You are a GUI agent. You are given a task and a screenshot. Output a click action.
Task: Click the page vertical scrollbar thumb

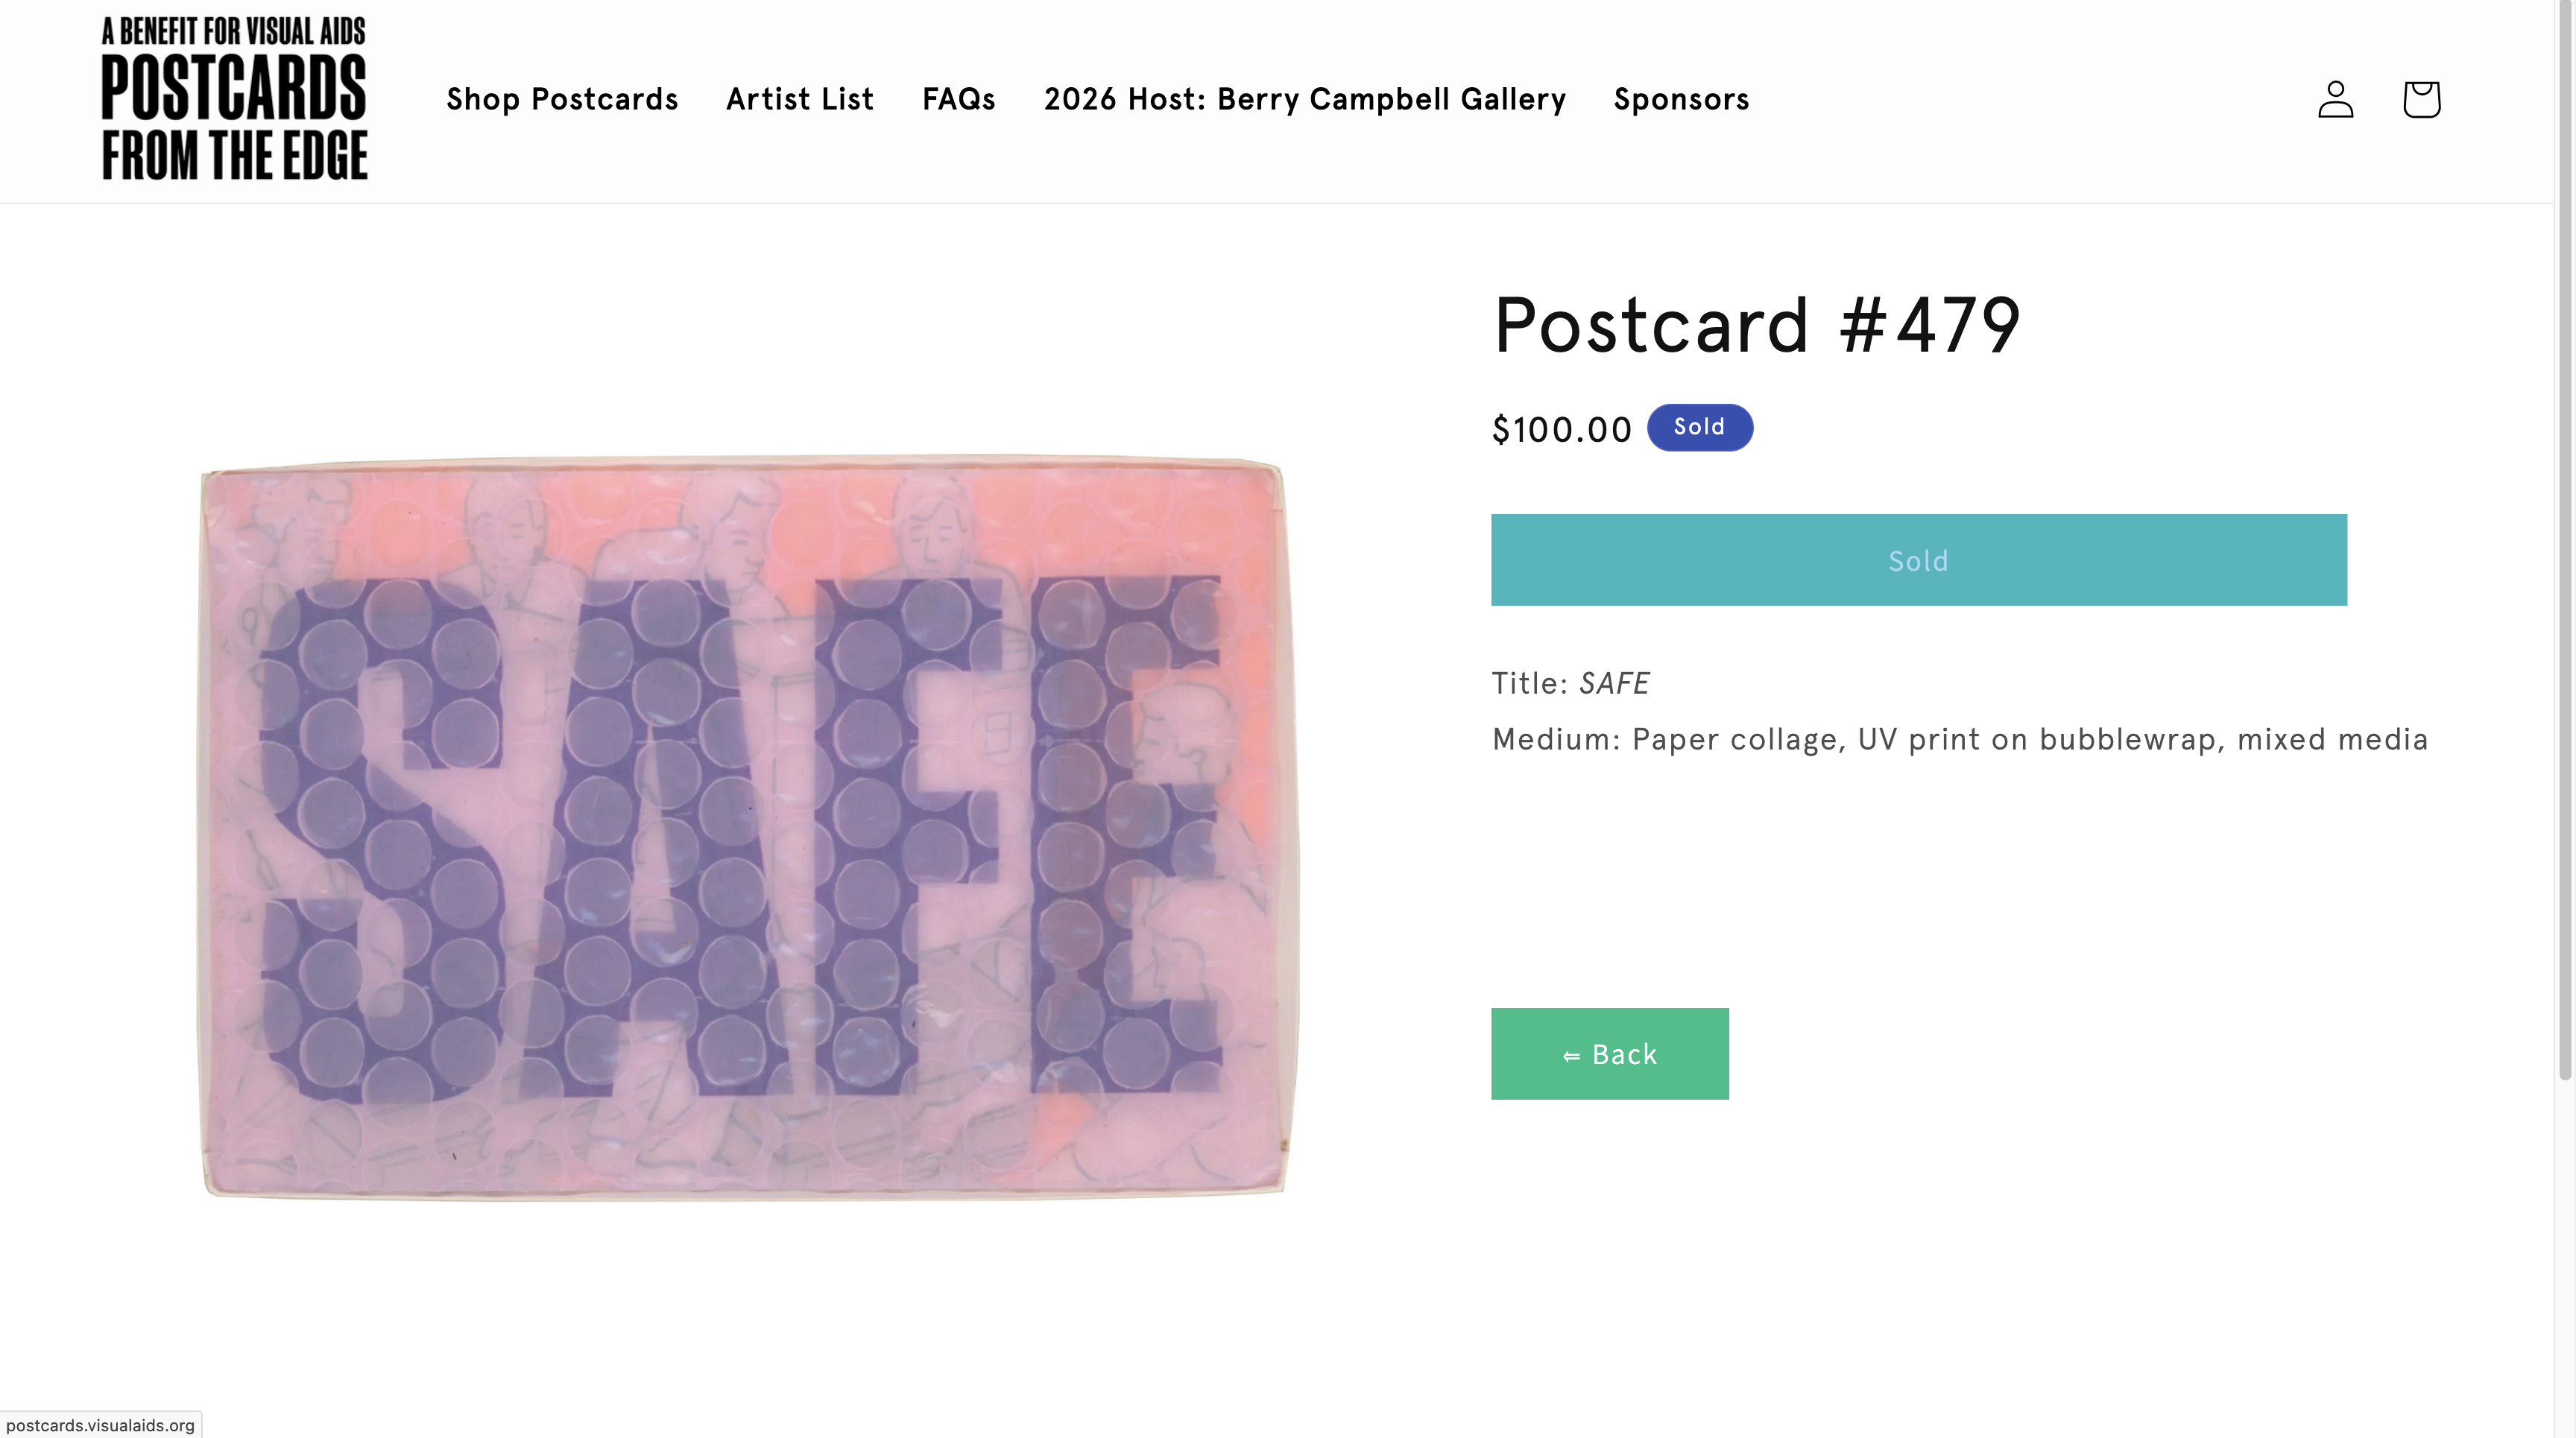pyautogui.click(x=2565, y=539)
